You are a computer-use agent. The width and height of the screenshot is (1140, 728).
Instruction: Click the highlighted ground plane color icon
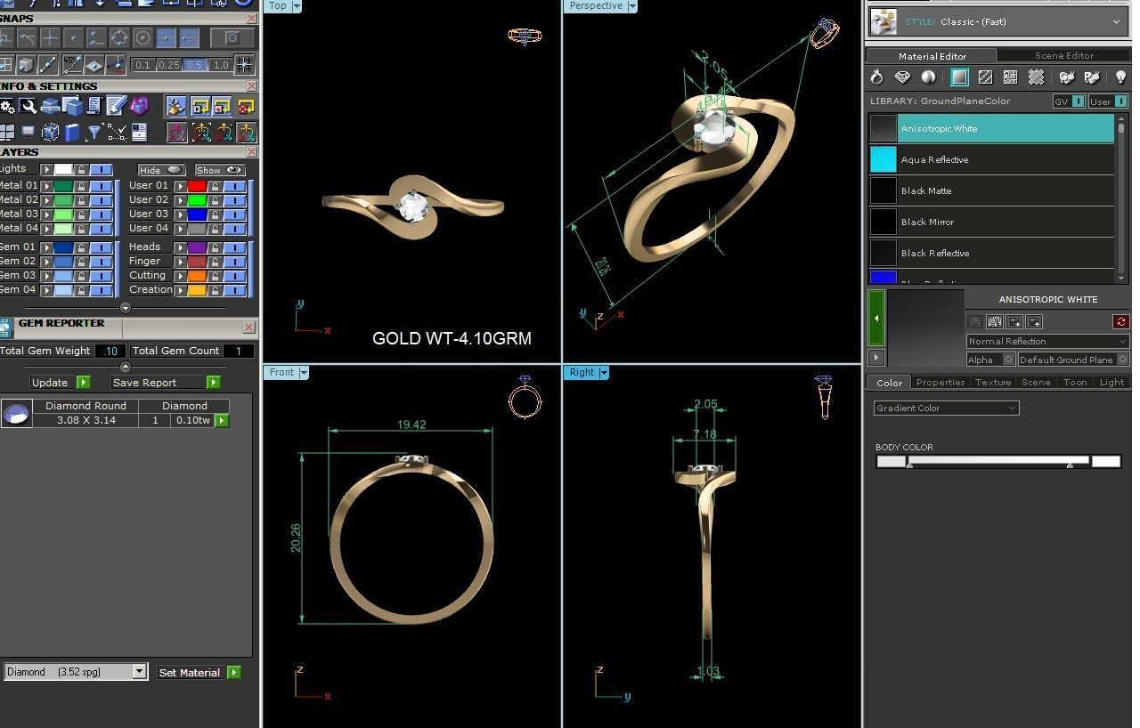(x=959, y=77)
